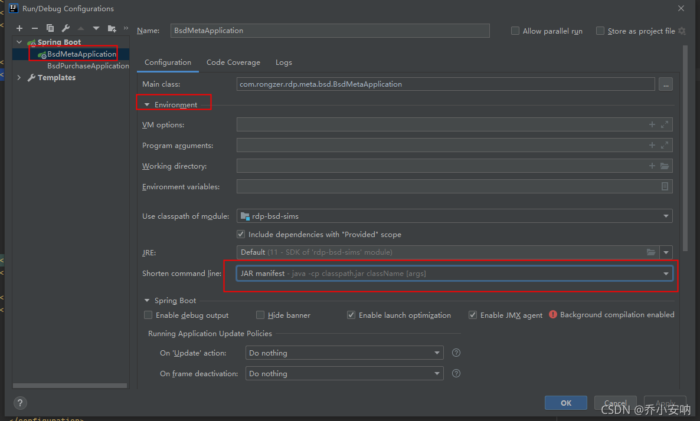Viewport: 700px width, 421px height.
Task: Click the settings panel vertical scrollbar
Action: tap(685, 148)
